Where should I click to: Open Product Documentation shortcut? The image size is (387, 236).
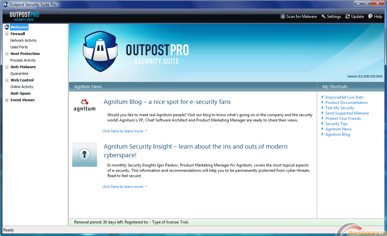tap(347, 103)
